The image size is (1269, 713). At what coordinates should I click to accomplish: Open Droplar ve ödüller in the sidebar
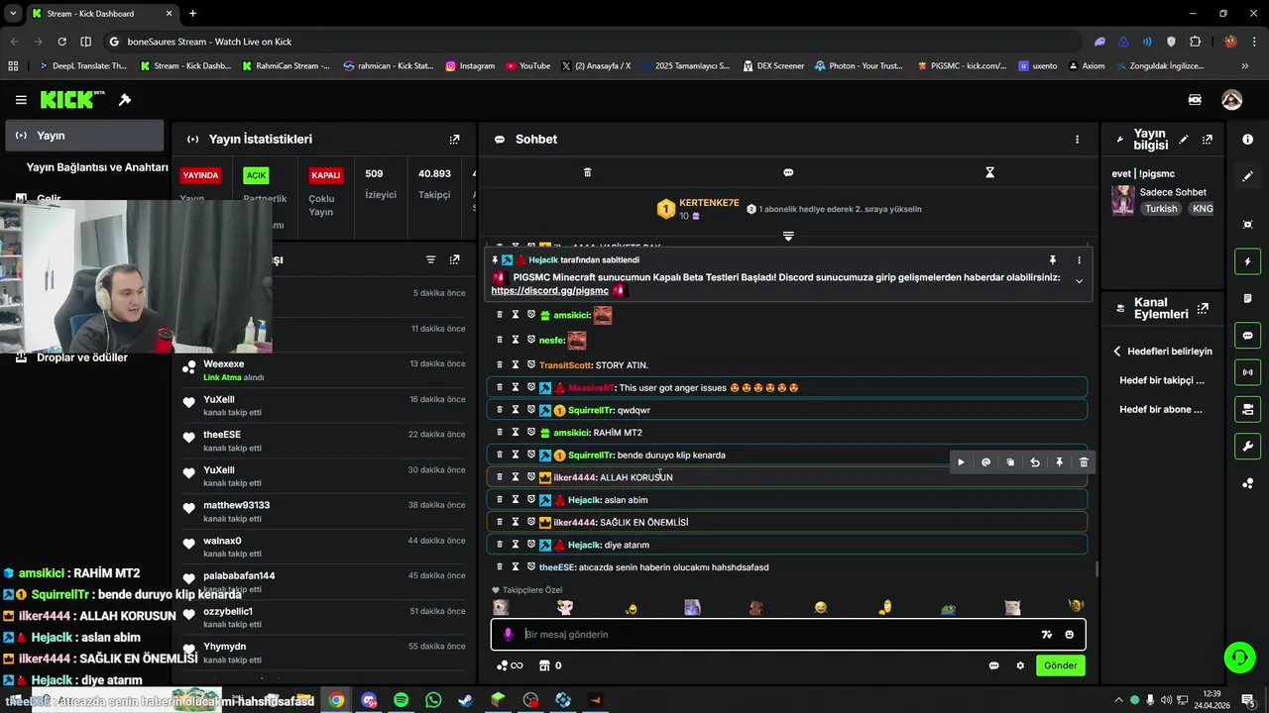(x=82, y=357)
